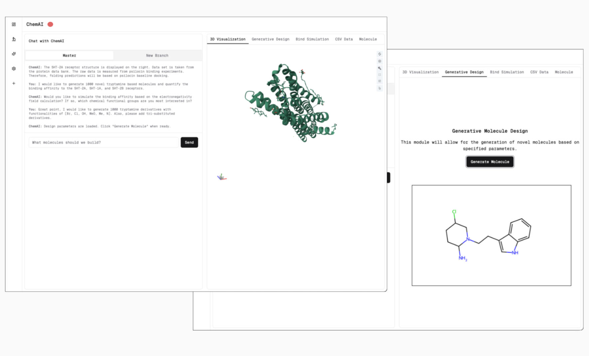The height and width of the screenshot is (356, 589).
Task: Switch to the Molecule tab in the front window
Action: [x=368, y=39]
